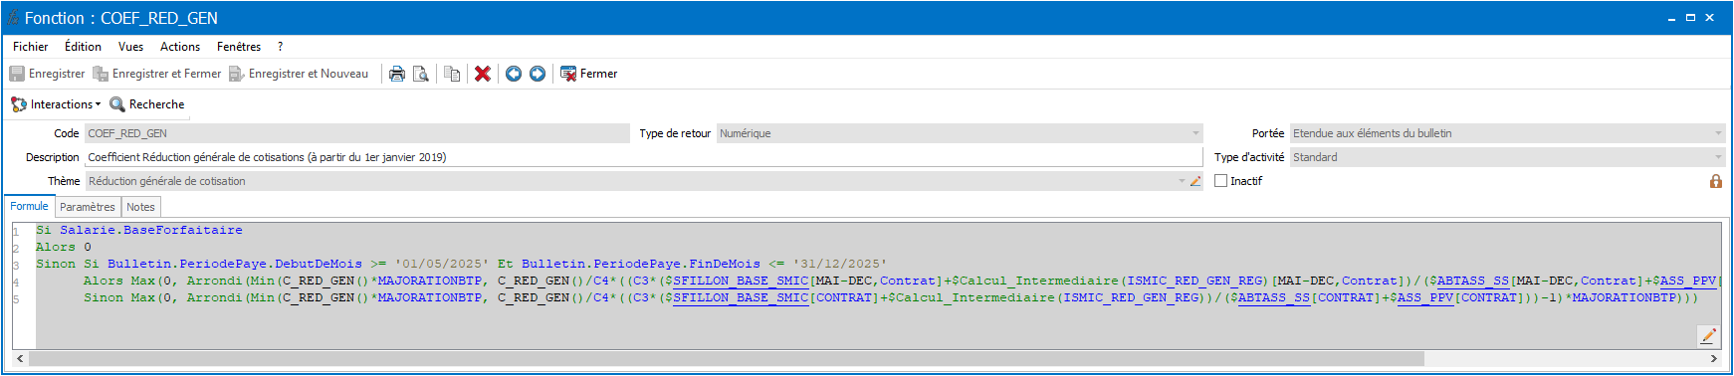Viewport: 1734px width, 376px height.
Task: Open the Actions menu
Action: (x=180, y=47)
